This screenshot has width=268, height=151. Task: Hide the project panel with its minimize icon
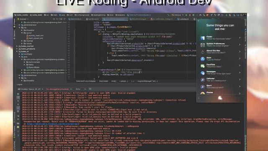coord(64,19)
